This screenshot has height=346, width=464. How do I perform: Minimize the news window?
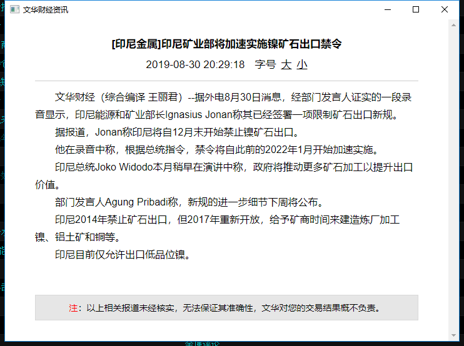tap(388, 10)
